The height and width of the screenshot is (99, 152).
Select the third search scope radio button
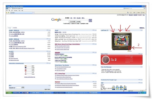click(x=80, y=24)
